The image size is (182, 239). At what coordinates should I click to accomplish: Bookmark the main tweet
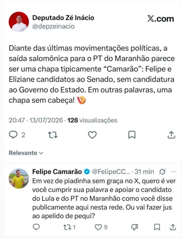click(x=132, y=135)
